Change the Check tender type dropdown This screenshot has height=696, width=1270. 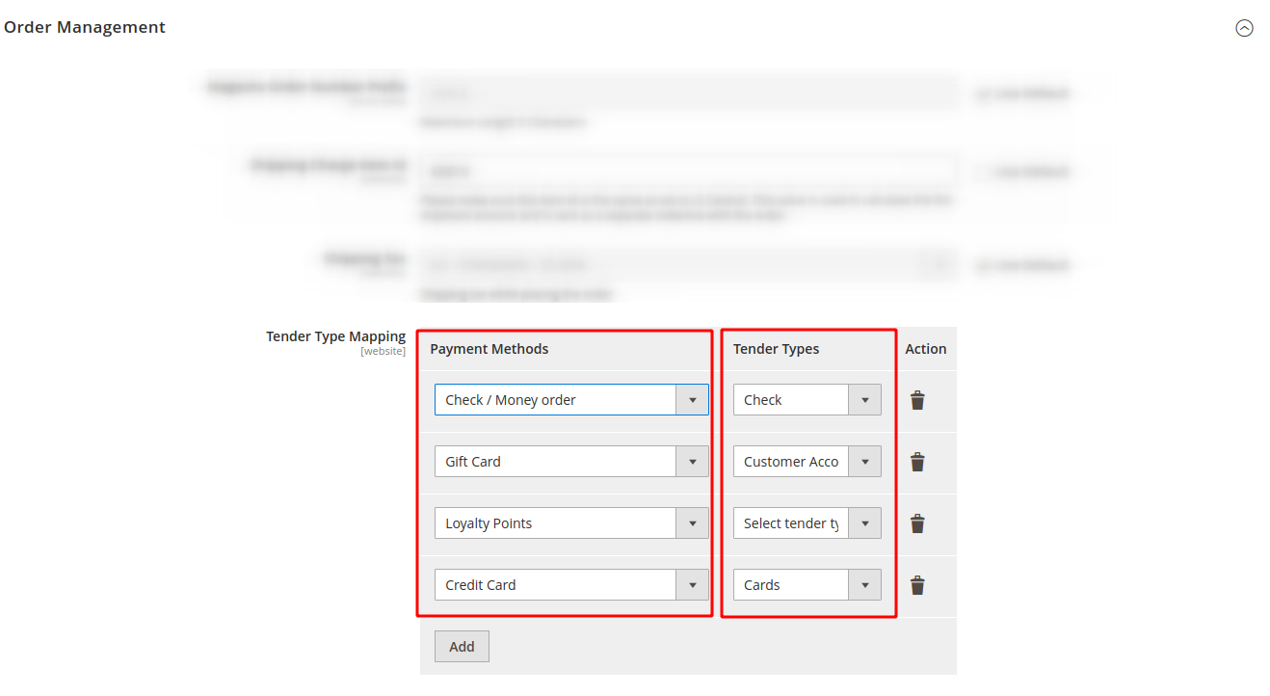[807, 400]
